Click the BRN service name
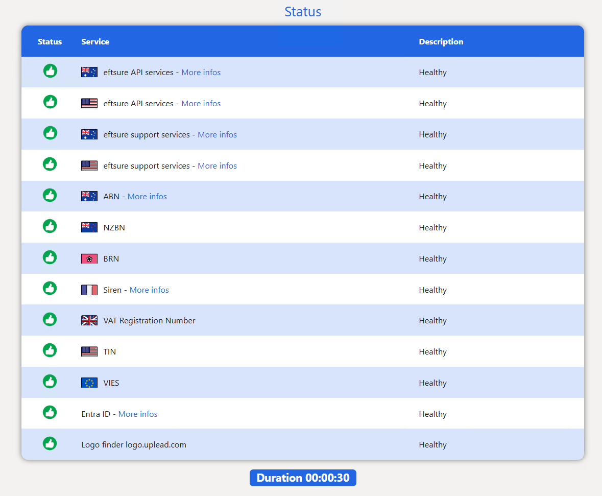Viewport: 602px width, 496px height. click(111, 258)
